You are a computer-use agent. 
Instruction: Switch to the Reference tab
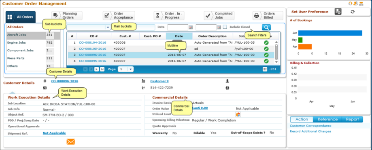(327, 119)
